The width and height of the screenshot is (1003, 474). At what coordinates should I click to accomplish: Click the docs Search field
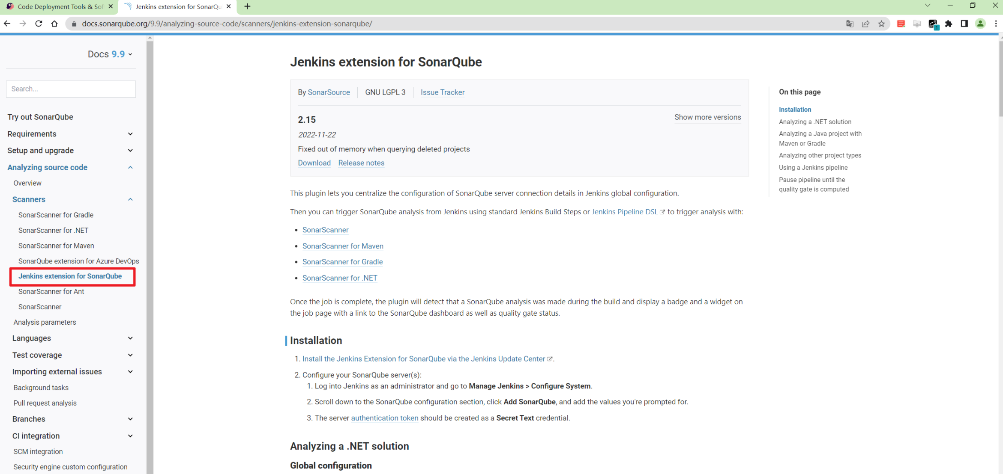point(71,89)
